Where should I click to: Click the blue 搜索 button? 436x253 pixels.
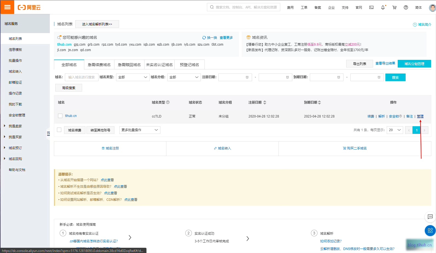tap(395, 77)
